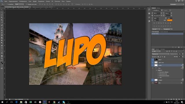This screenshot has height=104, width=185.
Task: Click the faux bold text style button
Action: [x=154, y=23]
